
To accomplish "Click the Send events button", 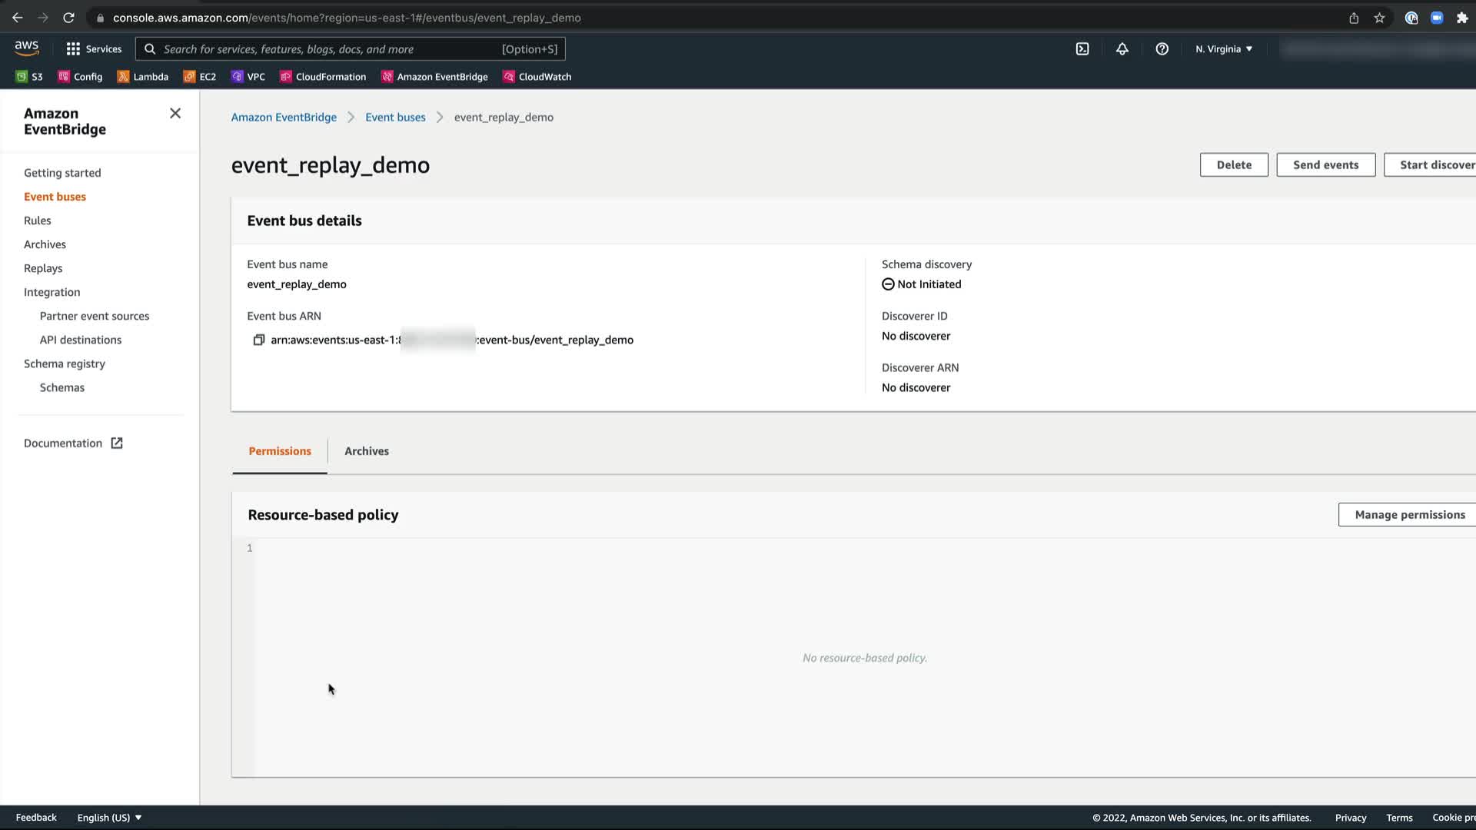I will [1325, 164].
